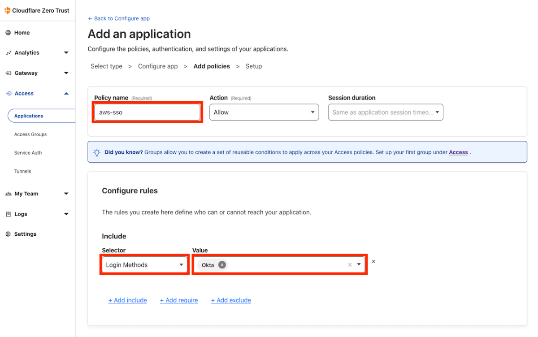Image resolution: width=538 pixels, height=337 pixels.
Task: Click the Gateway icon in the sidebar
Action: (8, 73)
